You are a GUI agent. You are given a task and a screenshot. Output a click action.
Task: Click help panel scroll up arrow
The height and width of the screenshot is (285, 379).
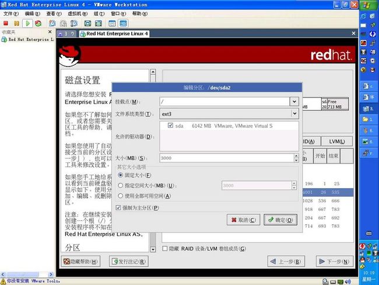[153, 72]
